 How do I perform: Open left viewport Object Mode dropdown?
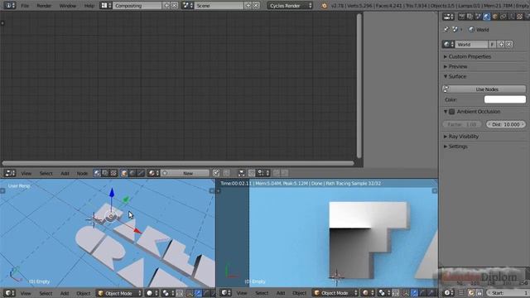119,293
